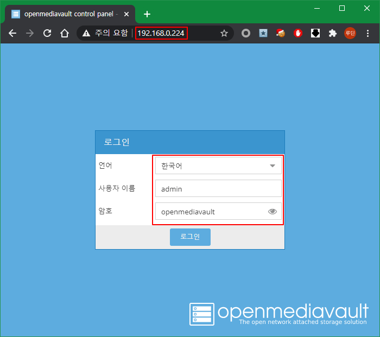
Task: Open a new browser tab
Action: [147, 14]
